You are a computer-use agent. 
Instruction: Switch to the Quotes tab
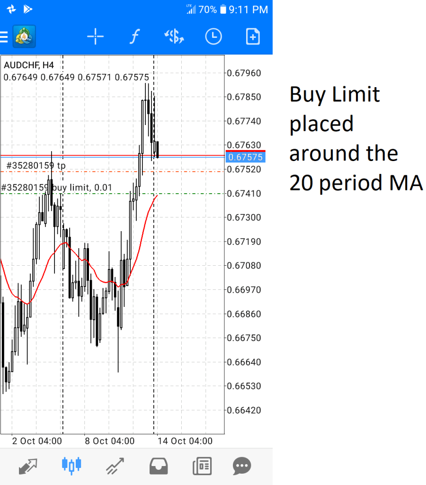(27, 466)
